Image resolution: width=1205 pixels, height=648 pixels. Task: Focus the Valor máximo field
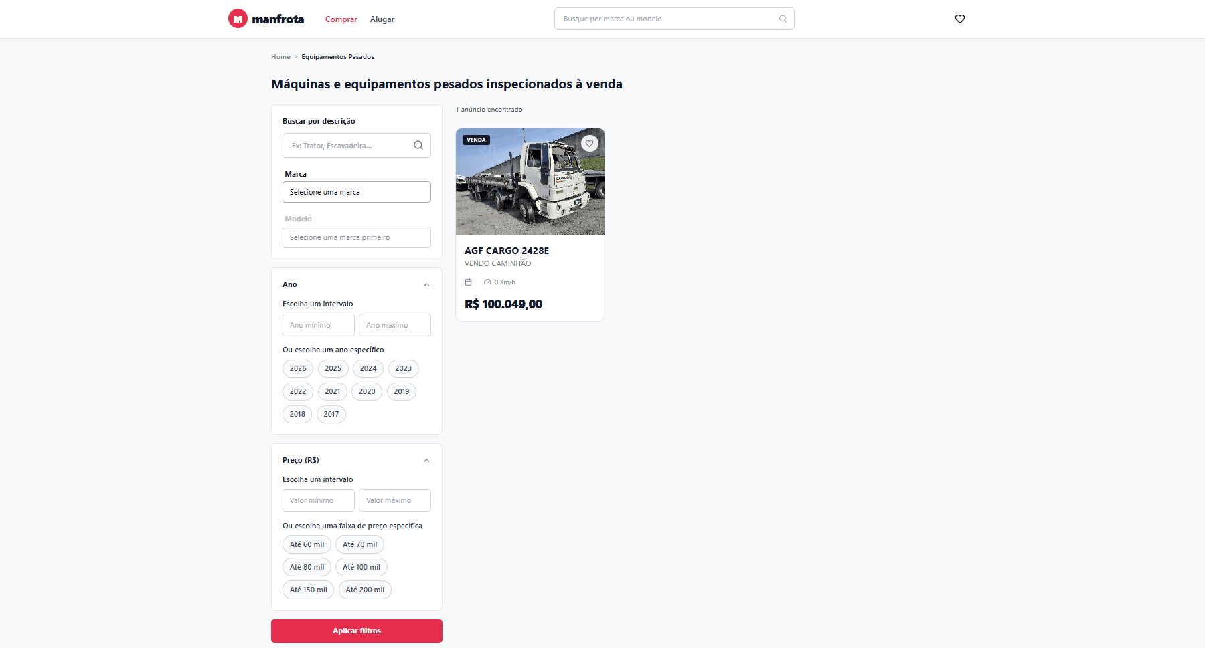point(395,500)
